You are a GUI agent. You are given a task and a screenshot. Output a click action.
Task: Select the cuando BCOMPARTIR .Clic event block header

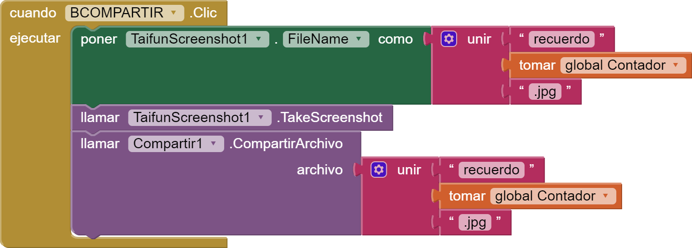33,13
